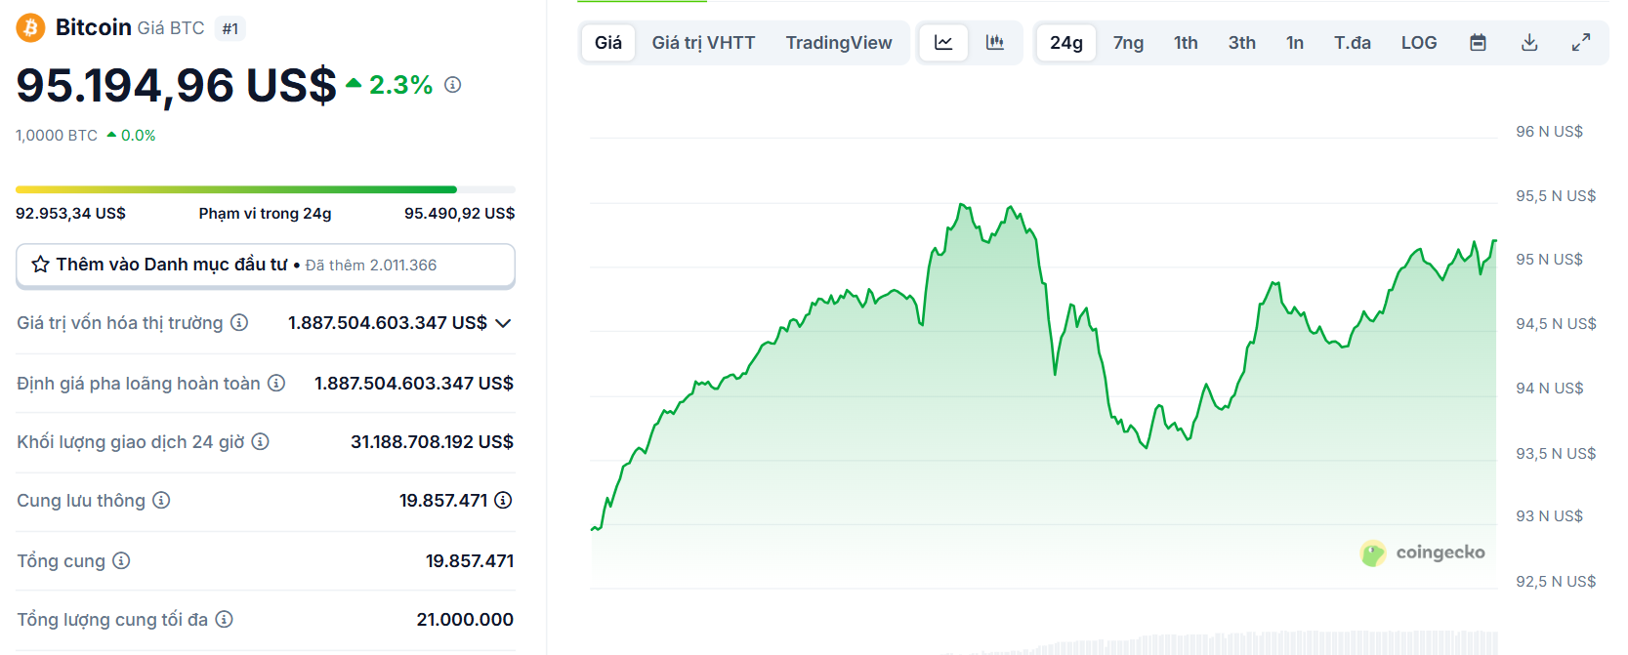Screen dimensions: 1628x655
Task: Open info icon next to 2.3% change
Action: coord(452,85)
